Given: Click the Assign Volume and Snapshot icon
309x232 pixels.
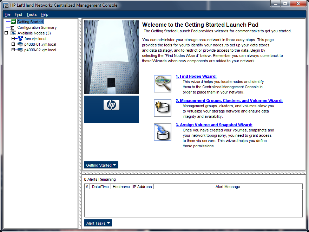Looking at the screenshot, I should [x=163, y=132].
